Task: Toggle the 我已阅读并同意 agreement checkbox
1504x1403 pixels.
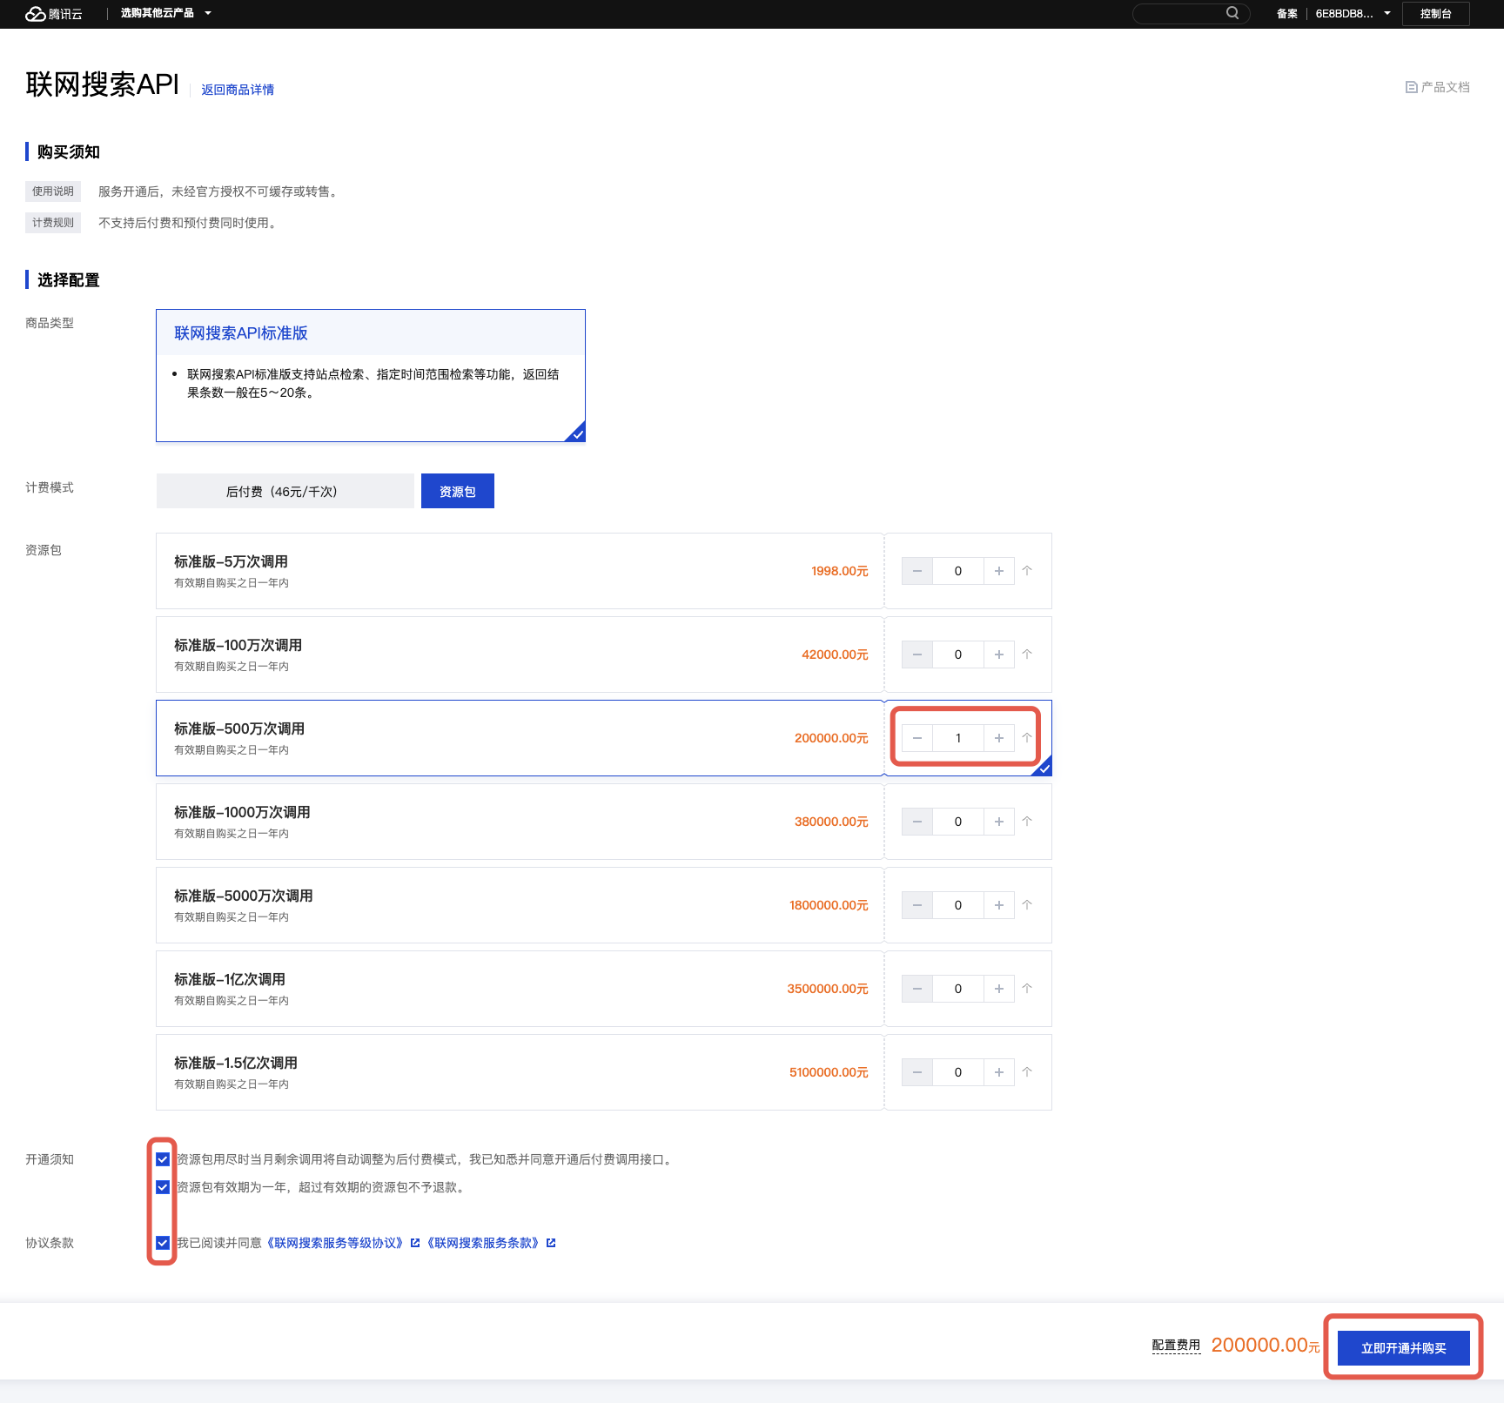Action: (163, 1243)
